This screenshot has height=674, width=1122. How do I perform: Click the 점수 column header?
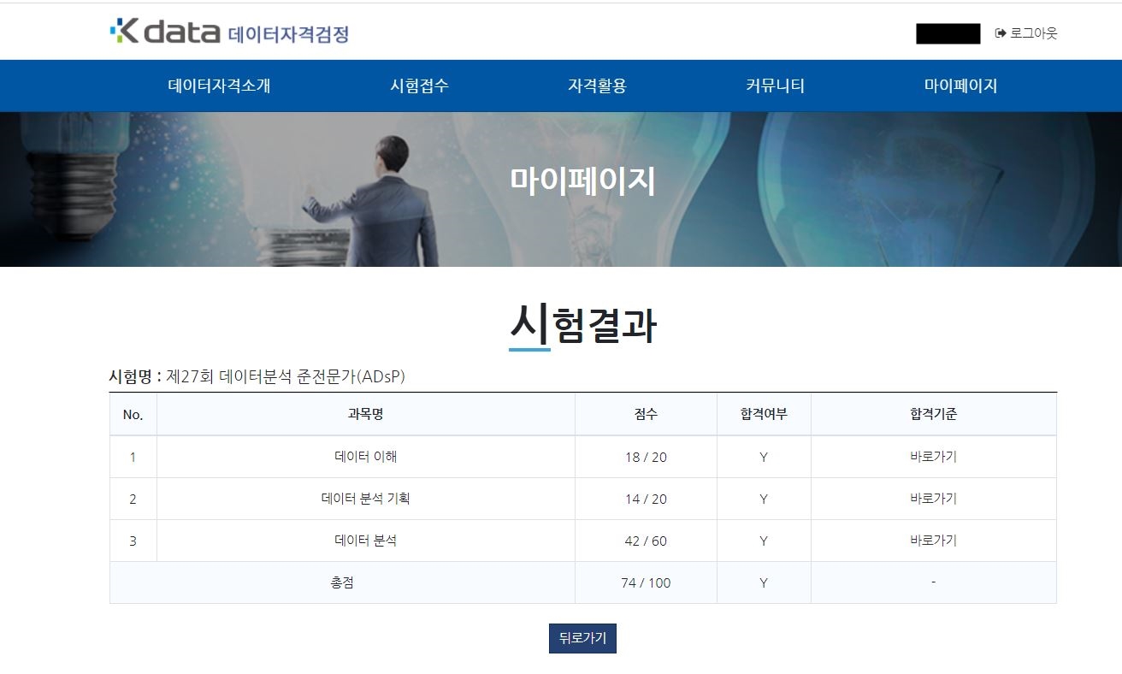646,414
